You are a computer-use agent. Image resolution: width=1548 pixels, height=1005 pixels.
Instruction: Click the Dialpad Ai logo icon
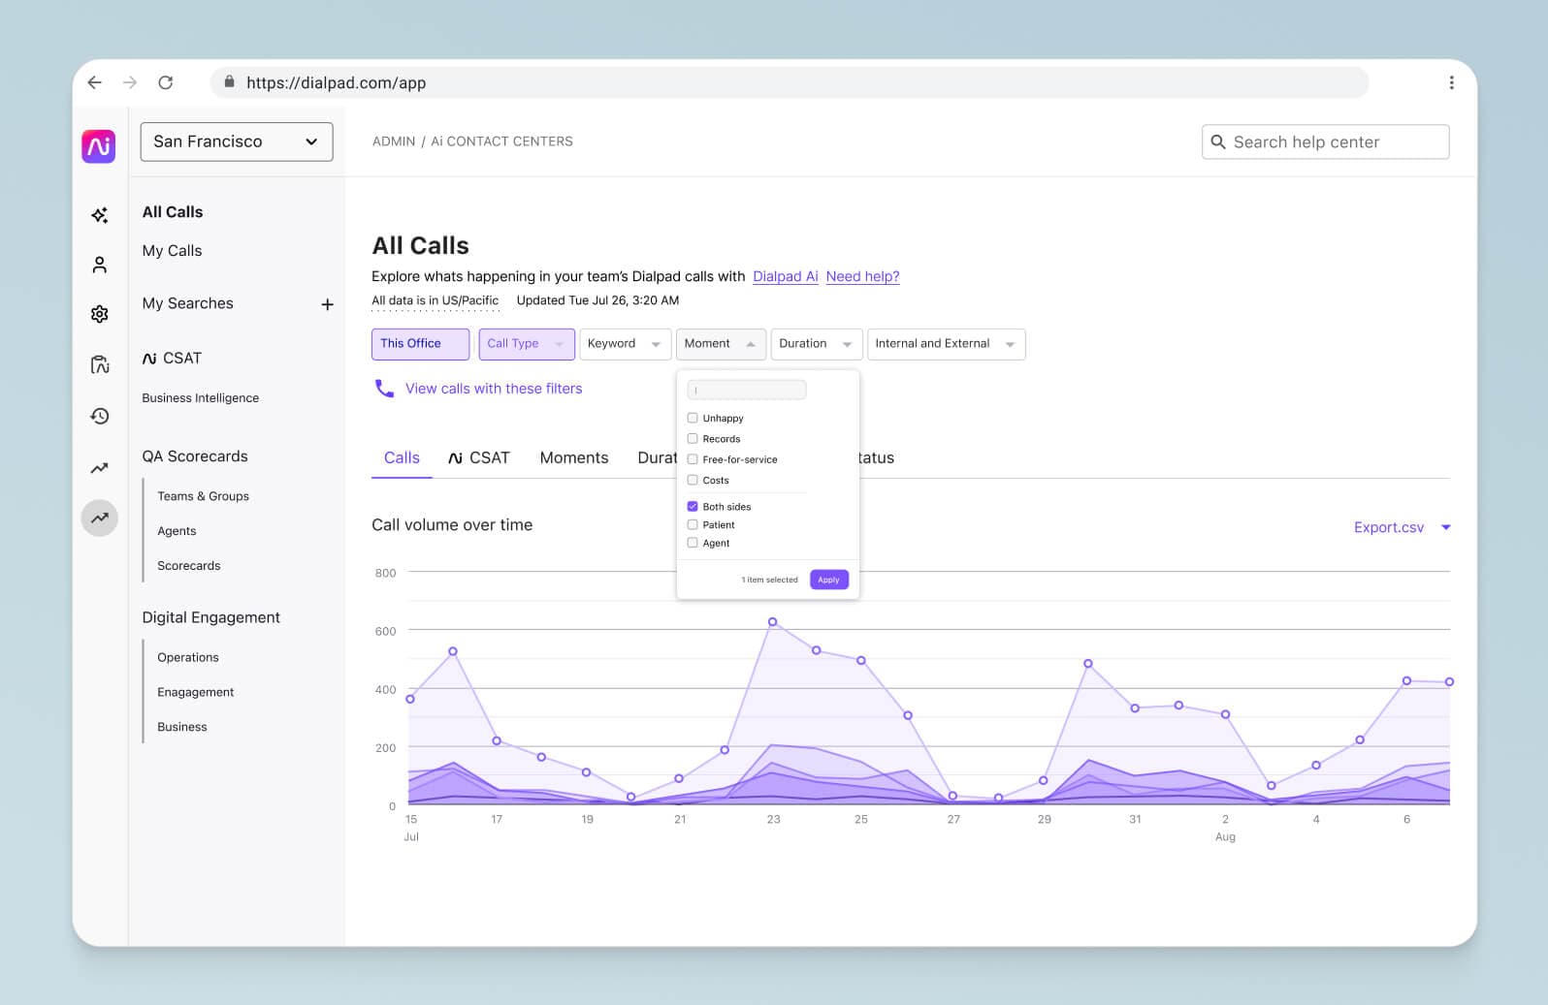(99, 146)
